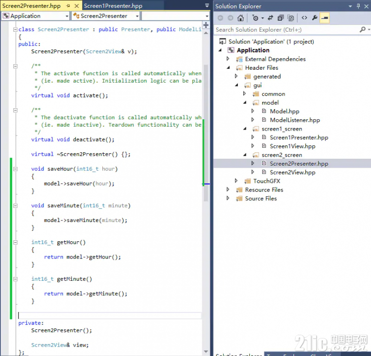This screenshot has width=371, height=356.
Task: Select ModelListener.hpp in the tree
Action: tap(295, 120)
